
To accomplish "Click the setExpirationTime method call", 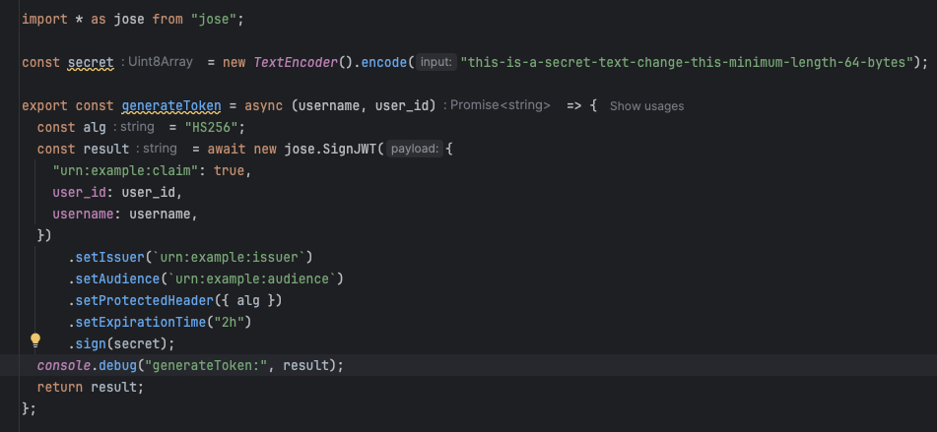I will 137,322.
